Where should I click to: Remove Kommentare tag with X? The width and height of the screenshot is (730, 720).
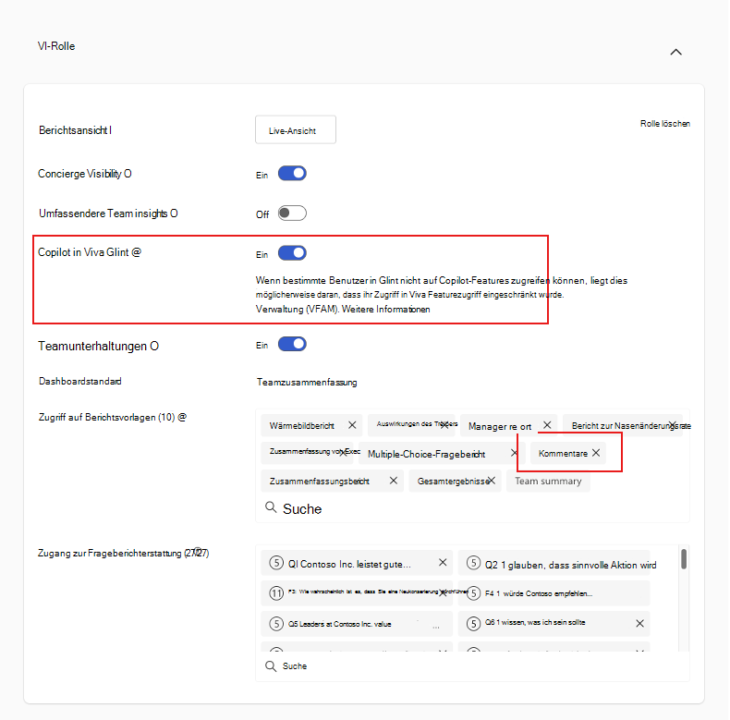(x=596, y=453)
